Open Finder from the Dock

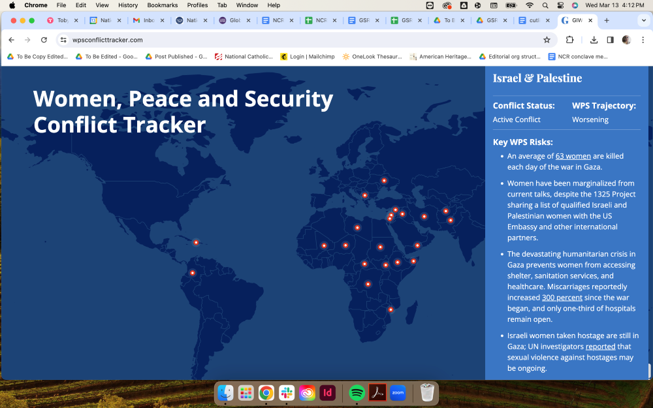pos(225,392)
